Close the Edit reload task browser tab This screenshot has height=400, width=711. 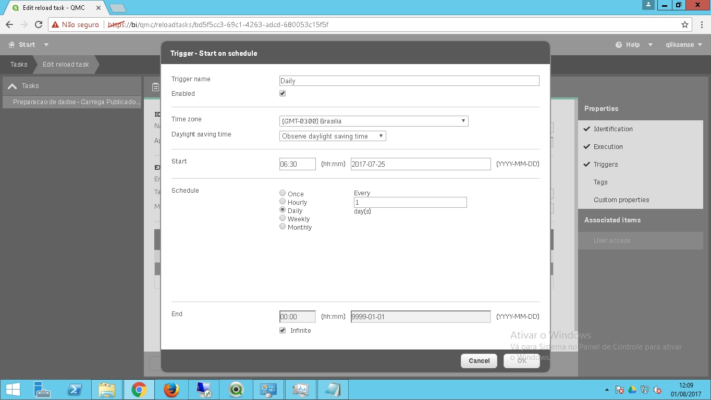(99, 8)
